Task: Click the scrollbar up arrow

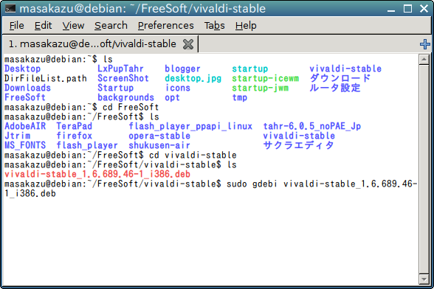Action: [424, 59]
